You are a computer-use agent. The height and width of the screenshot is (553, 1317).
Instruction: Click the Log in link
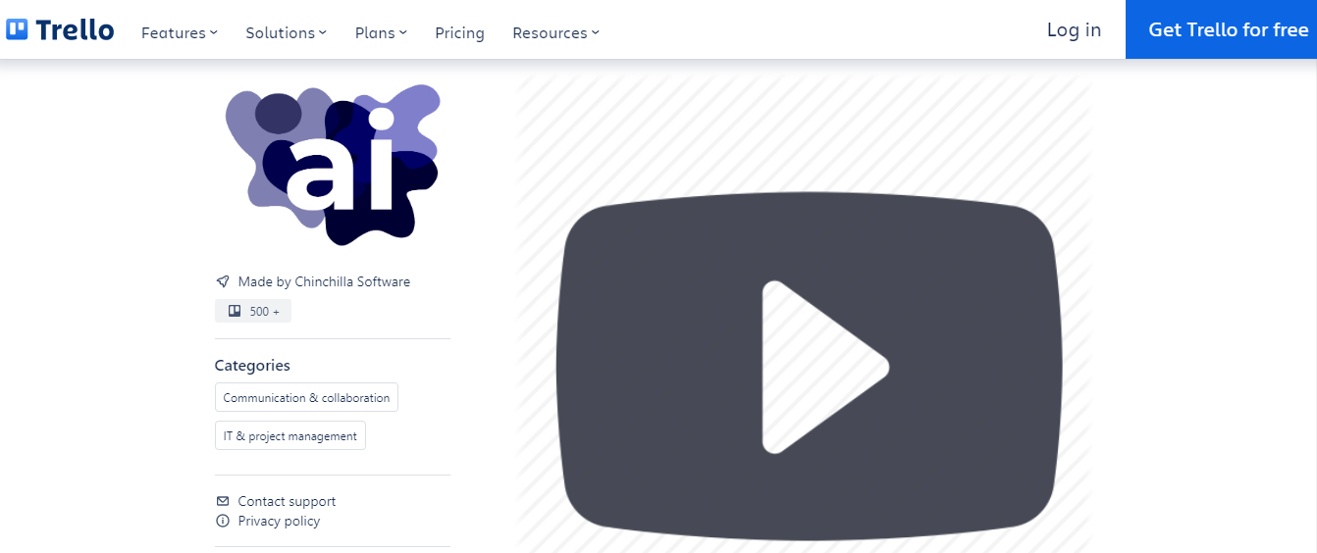pyautogui.click(x=1074, y=29)
